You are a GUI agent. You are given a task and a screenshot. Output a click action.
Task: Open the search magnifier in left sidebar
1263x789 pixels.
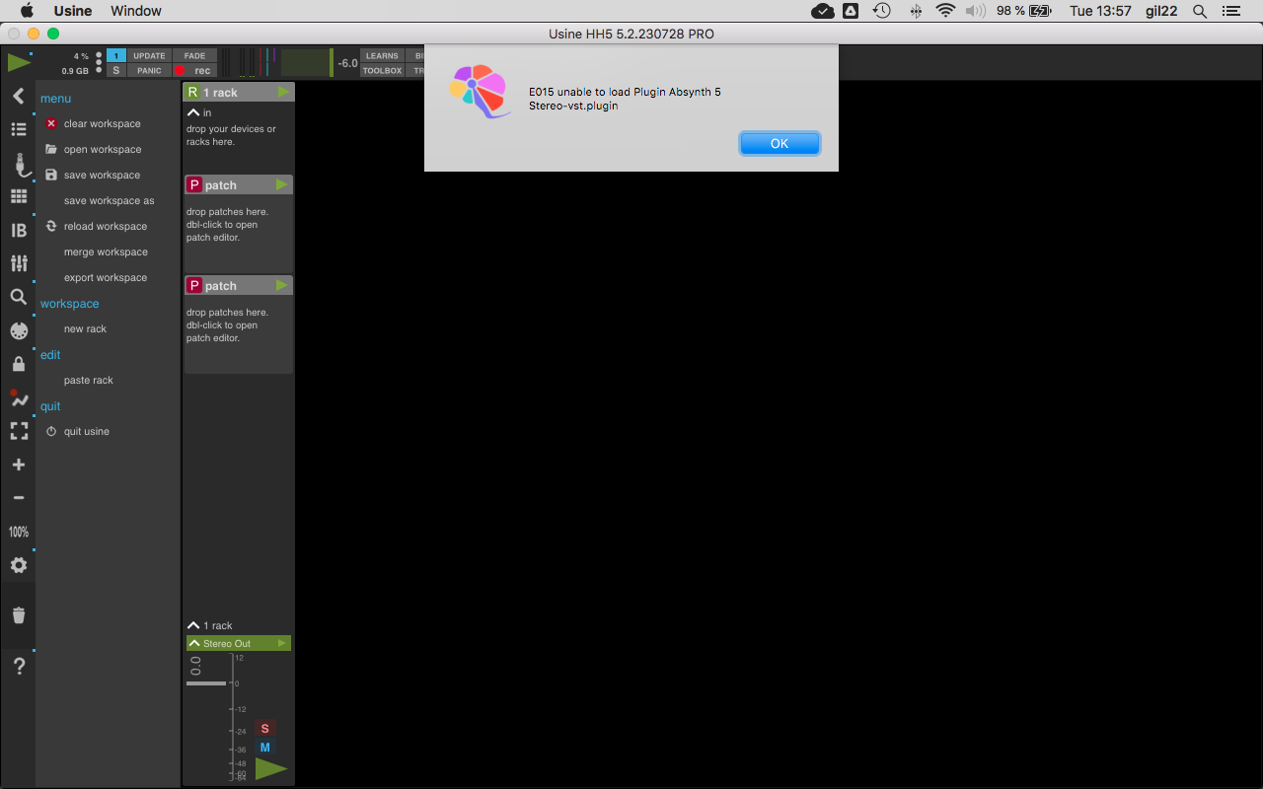[18, 297]
